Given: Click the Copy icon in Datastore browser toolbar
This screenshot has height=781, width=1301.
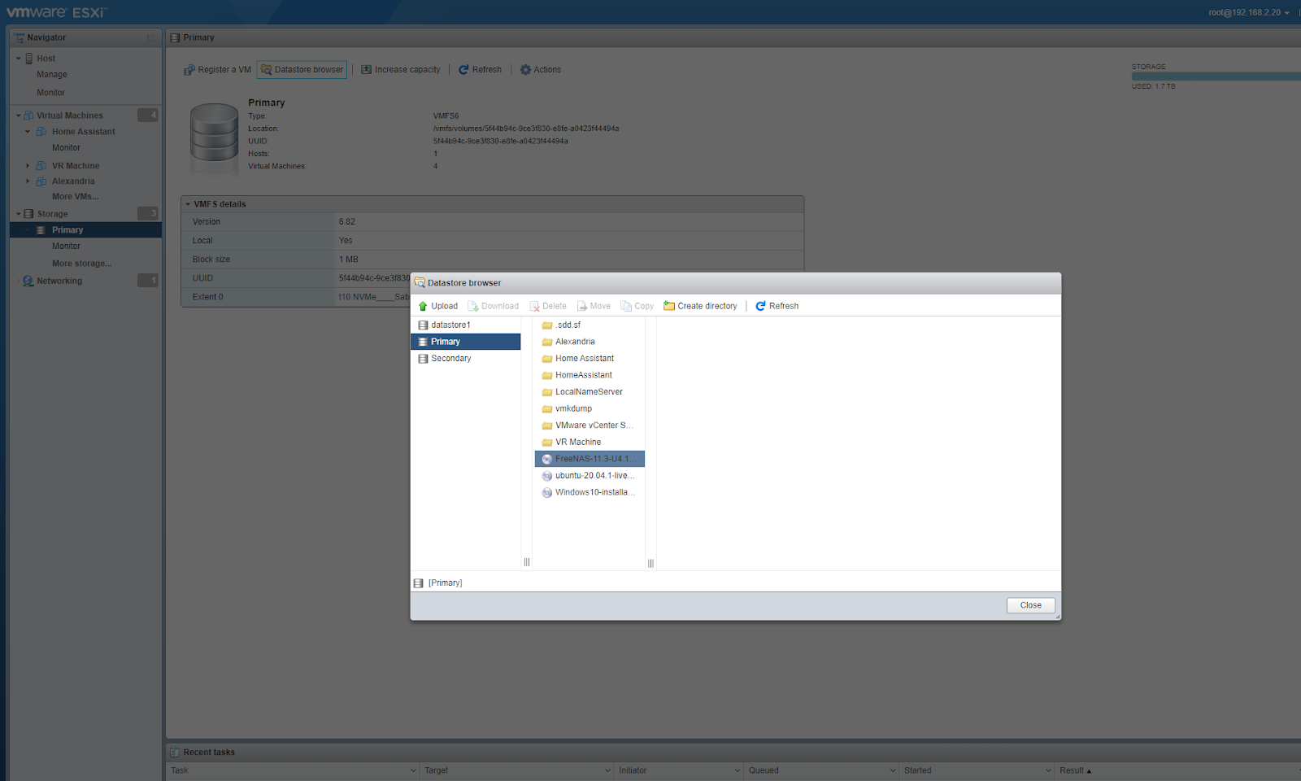Looking at the screenshot, I should tap(626, 307).
